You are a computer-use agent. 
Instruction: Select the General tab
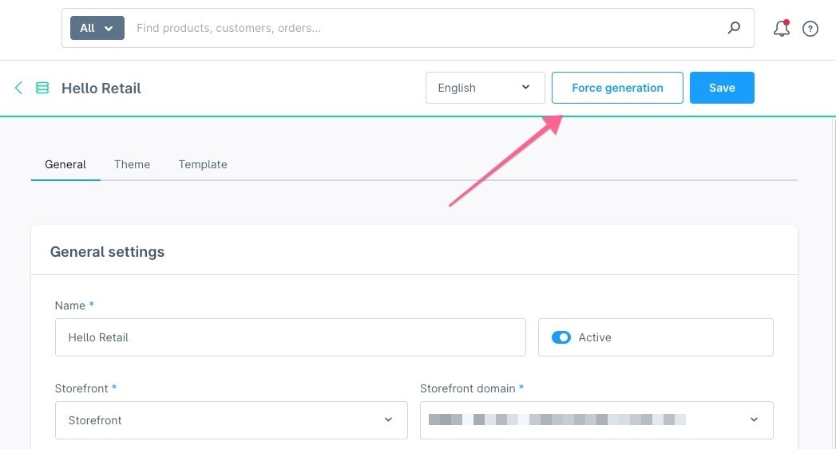coord(65,164)
